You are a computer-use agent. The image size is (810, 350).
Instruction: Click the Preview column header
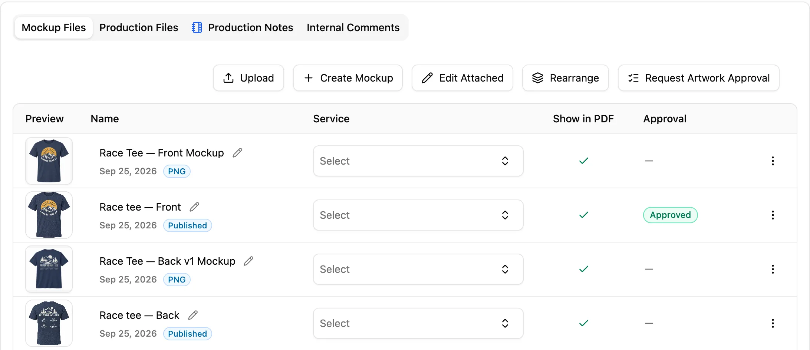pyautogui.click(x=45, y=119)
